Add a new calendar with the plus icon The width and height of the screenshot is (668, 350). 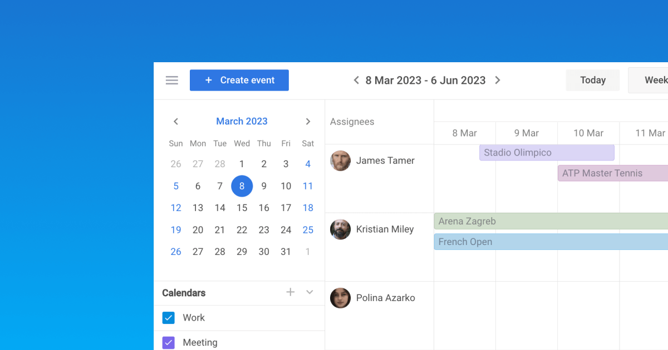click(x=290, y=292)
